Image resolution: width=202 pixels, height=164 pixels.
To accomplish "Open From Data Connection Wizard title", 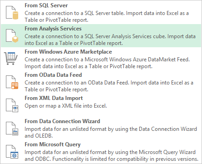I will [62, 121].
